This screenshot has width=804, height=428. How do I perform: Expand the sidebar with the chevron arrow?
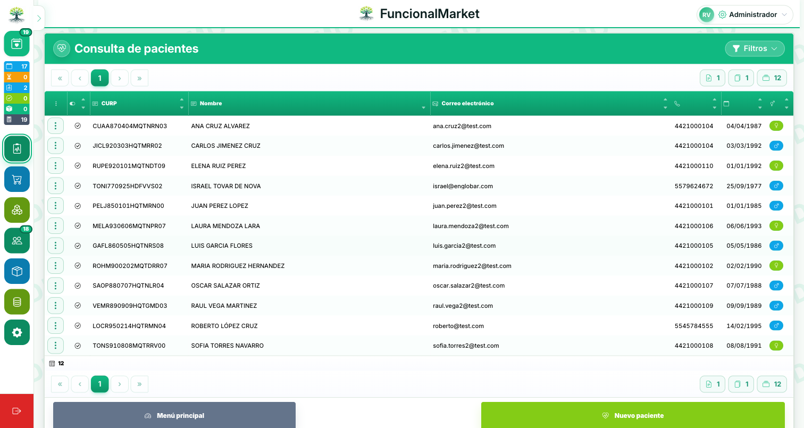click(x=39, y=18)
